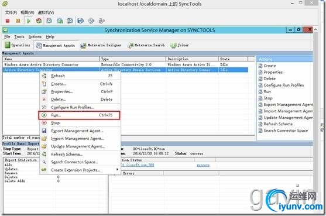This screenshot has height=216, width=326.
Task: Click the green Run icon in context menu
Action: click(44, 115)
